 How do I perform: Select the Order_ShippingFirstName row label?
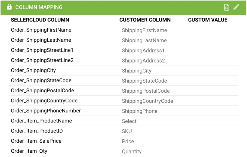(41, 30)
